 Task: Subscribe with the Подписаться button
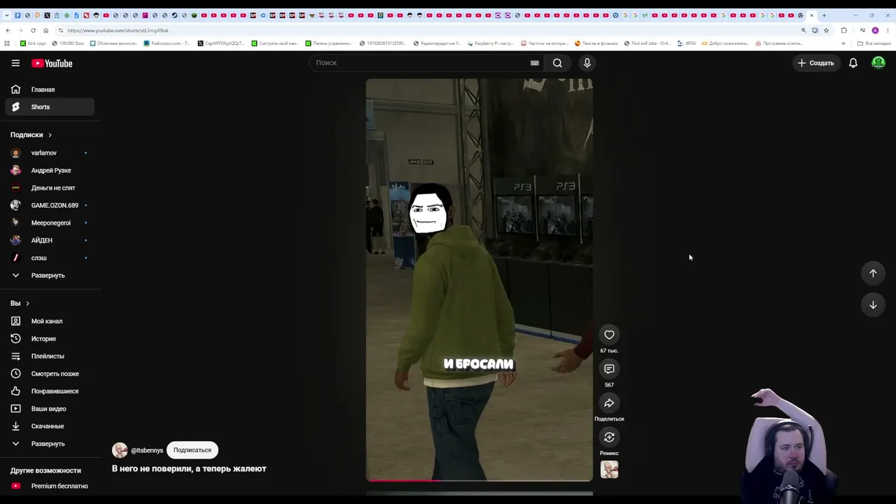pos(192,450)
